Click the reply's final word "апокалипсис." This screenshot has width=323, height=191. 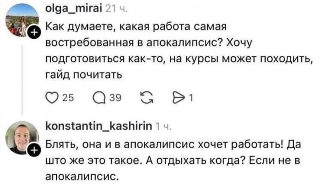80,175
